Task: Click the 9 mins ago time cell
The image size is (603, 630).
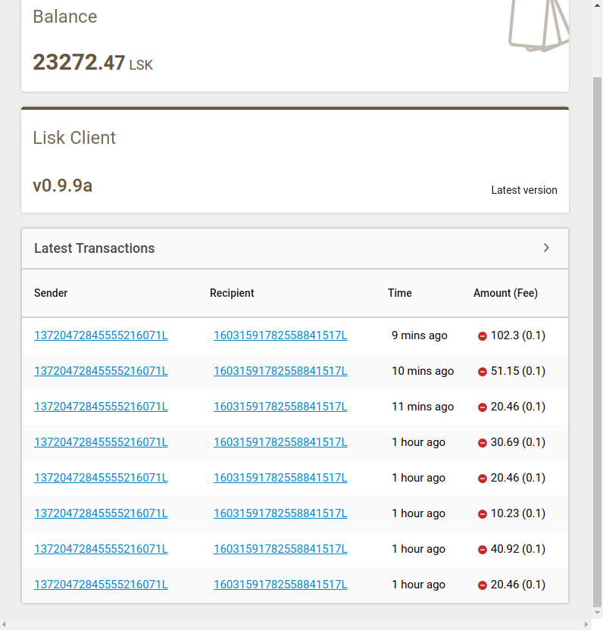Action: tap(419, 335)
